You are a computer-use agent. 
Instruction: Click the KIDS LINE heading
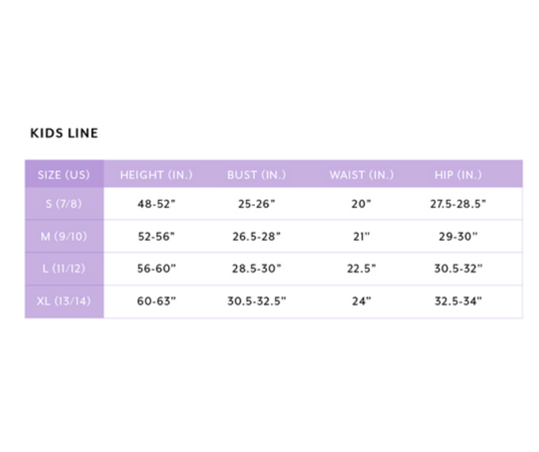(64, 133)
